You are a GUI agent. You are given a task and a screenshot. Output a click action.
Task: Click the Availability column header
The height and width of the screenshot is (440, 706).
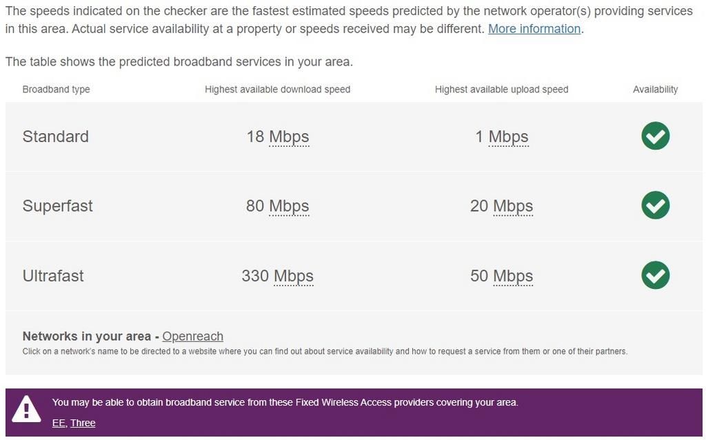click(655, 90)
